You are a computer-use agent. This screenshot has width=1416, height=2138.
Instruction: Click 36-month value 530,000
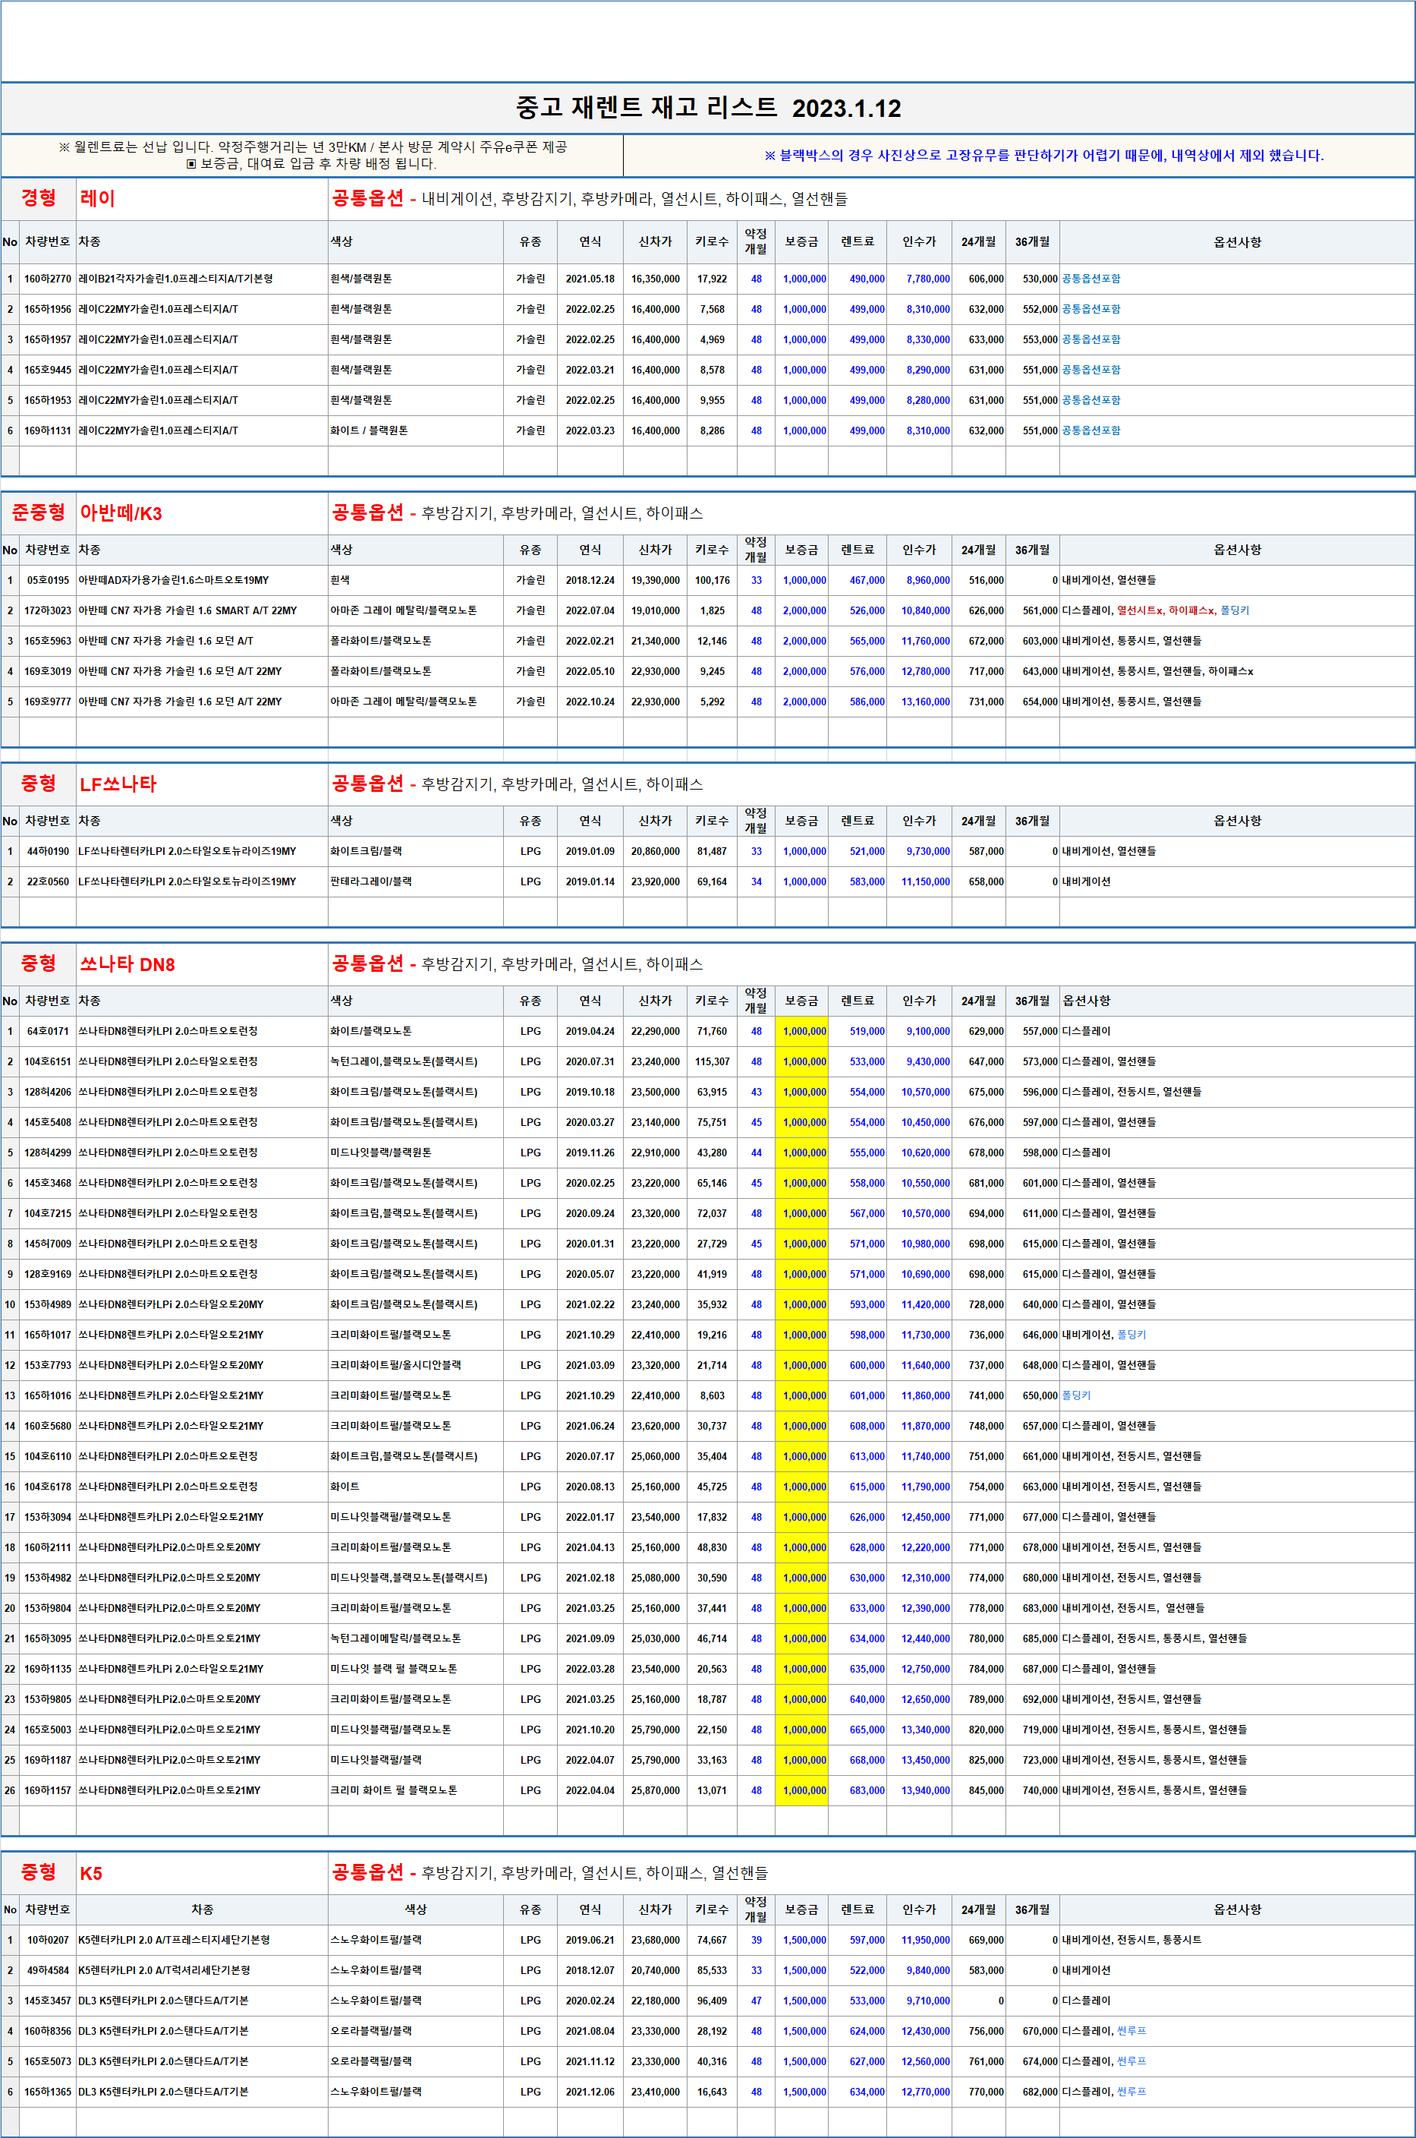pyautogui.click(x=1040, y=279)
